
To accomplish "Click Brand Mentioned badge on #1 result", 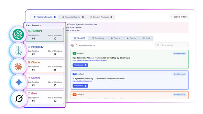I will tap(179, 53).
